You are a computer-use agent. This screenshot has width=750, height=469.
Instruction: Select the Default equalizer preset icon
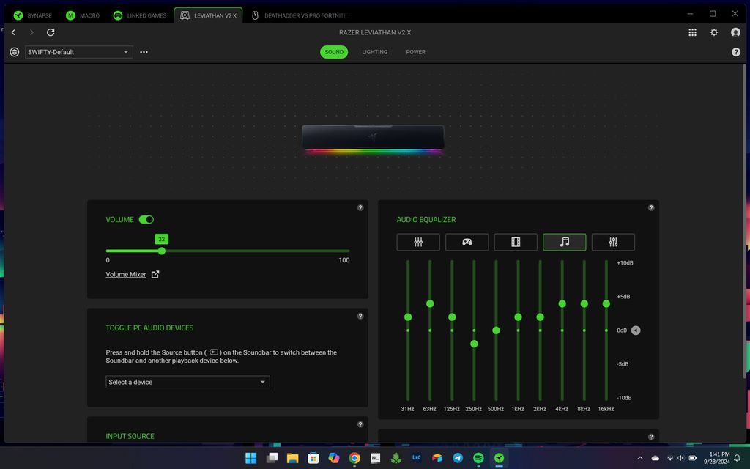[418, 242]
